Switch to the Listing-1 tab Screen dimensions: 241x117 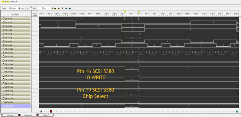(x=45, y=115)
